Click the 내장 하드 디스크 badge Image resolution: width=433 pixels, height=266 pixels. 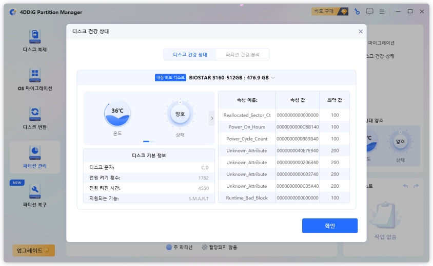(x=170, y=78)
